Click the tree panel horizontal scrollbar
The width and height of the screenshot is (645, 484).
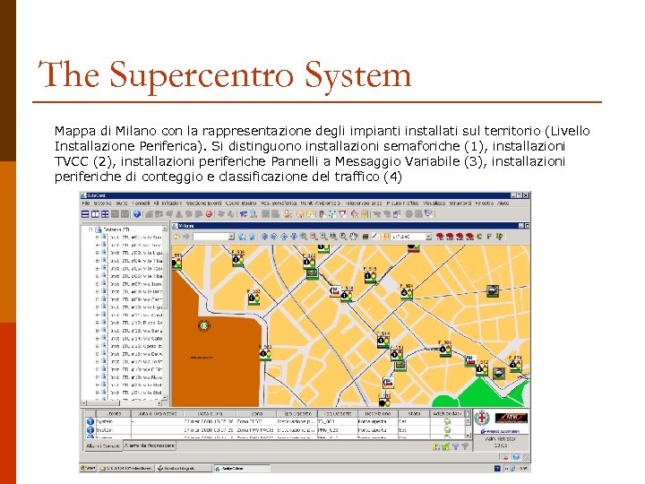tap(123, 403)
